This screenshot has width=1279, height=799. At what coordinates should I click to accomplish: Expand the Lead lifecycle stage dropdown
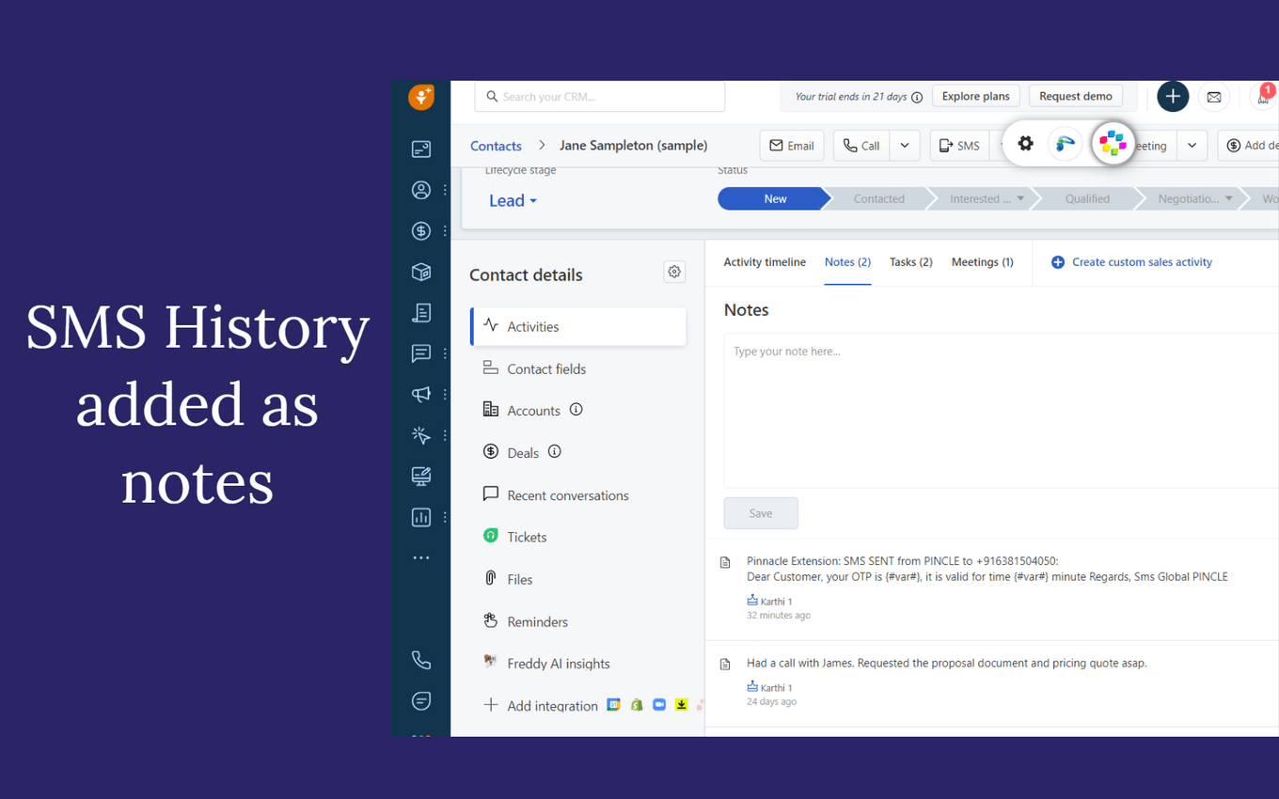point(513,200)
